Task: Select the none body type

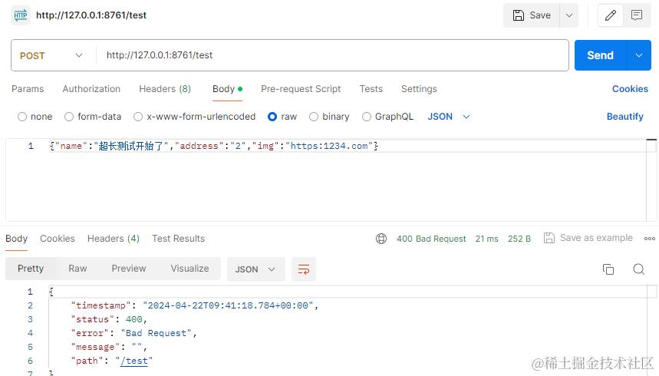Action: tap(21, 117)
